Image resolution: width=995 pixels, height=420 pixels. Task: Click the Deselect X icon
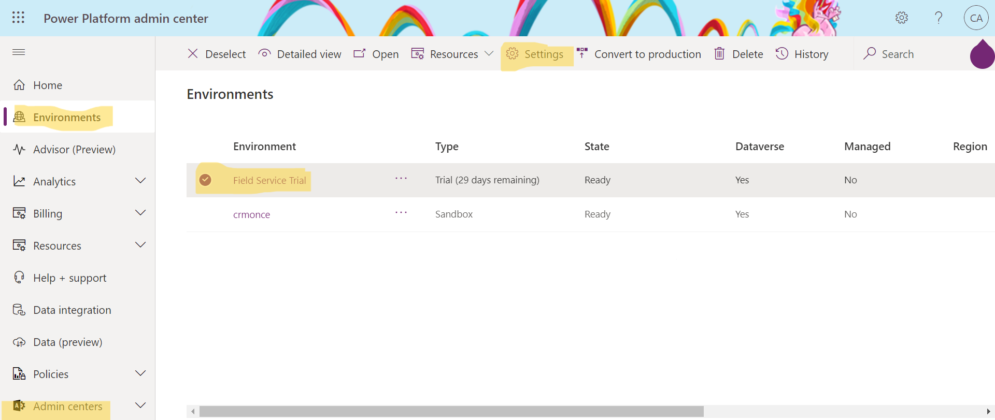[x=193, y=53]
